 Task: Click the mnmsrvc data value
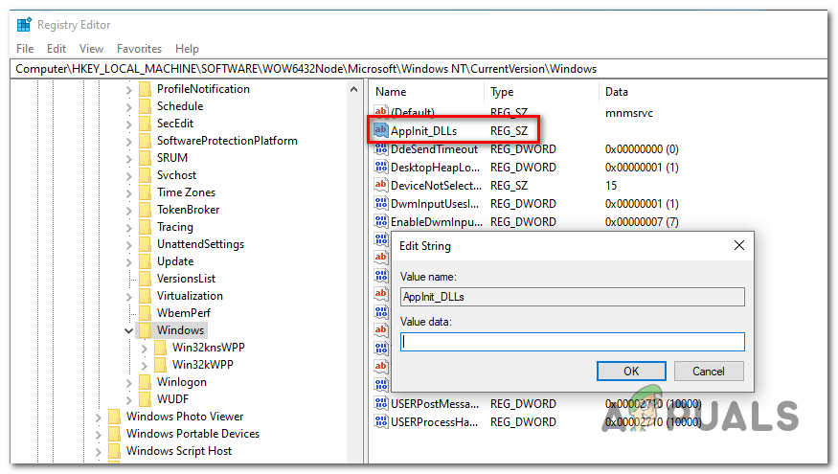[629, 113]
